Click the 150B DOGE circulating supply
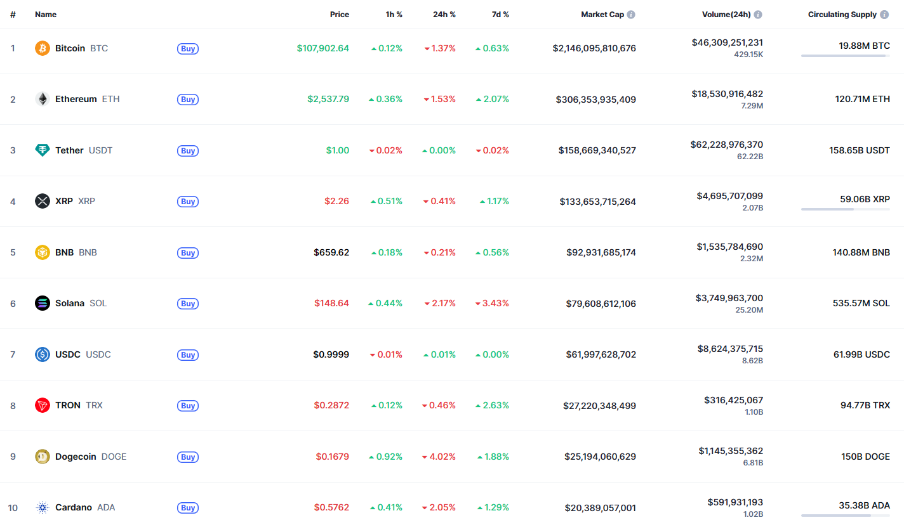The height and width of the screenshot is (532, 904). click(865, 457)
